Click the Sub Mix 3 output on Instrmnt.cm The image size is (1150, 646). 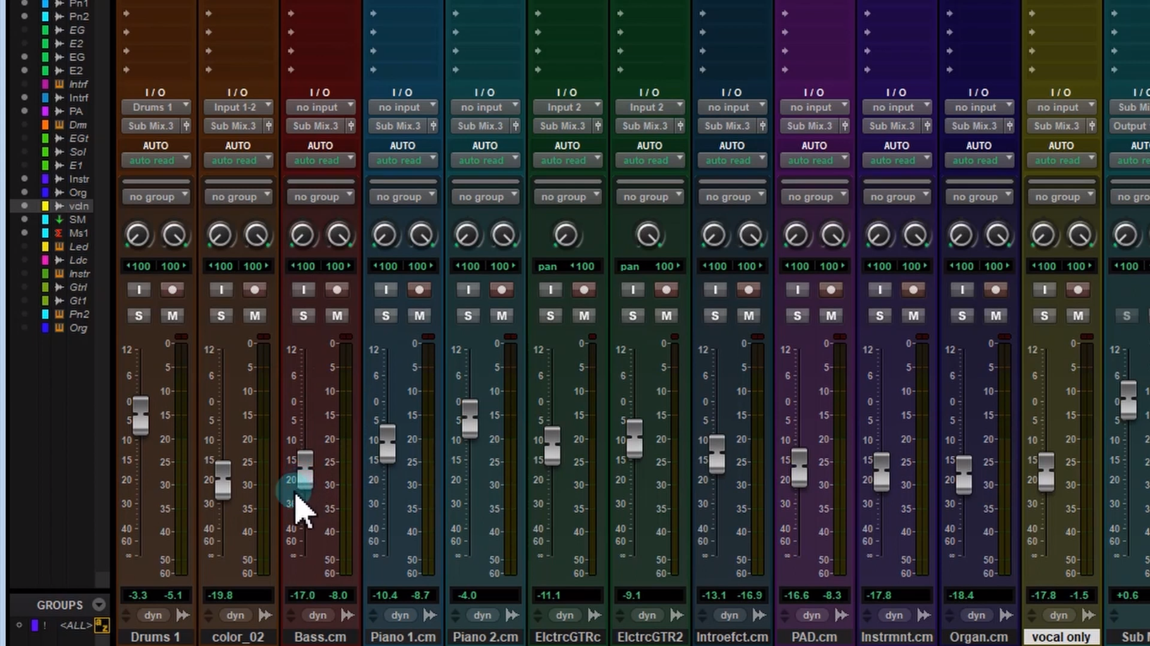892,125
